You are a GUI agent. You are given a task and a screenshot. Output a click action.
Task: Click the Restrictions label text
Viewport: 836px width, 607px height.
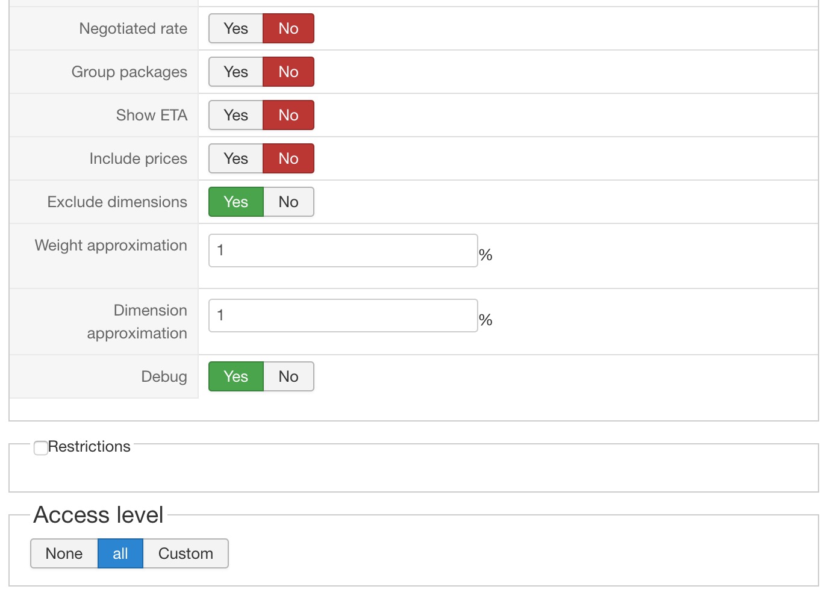[89, 447]
